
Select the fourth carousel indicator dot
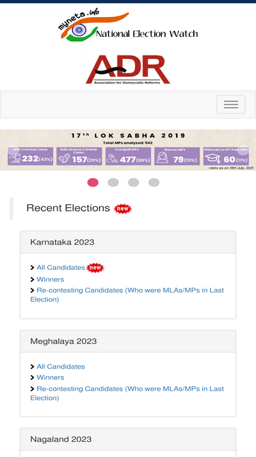point(154,182)
